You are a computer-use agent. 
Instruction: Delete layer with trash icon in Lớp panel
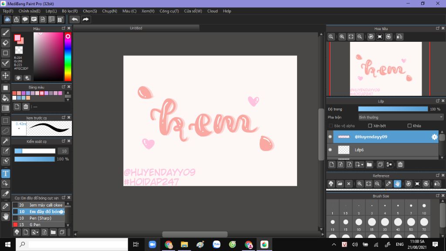(x=400, y=164)
